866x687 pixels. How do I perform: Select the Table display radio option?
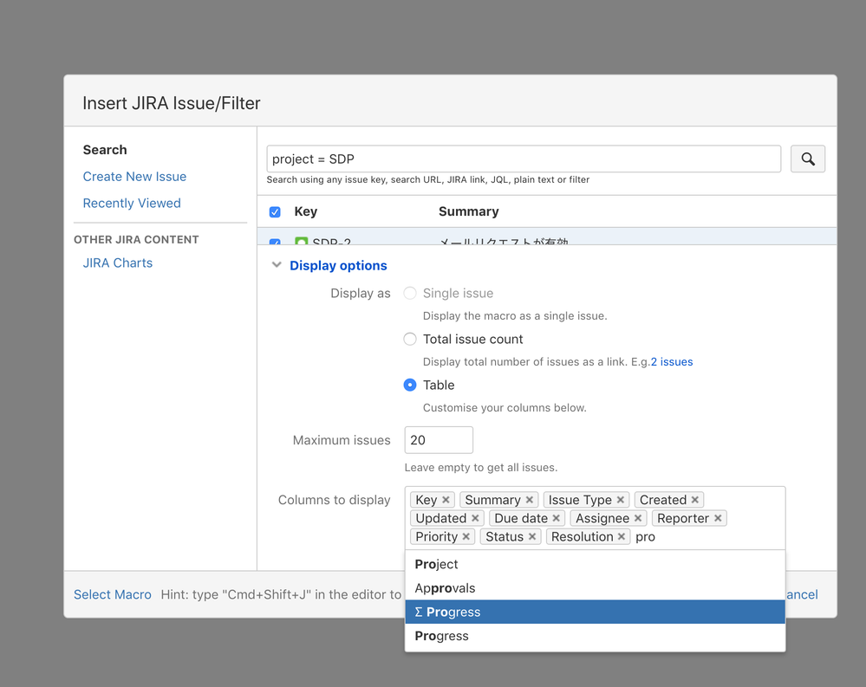point(410,385)
